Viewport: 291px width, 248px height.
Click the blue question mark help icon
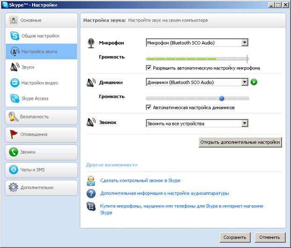coord(91,193)
